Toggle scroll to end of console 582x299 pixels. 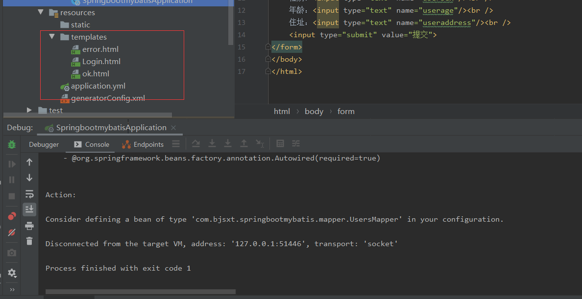coord(29,209)
